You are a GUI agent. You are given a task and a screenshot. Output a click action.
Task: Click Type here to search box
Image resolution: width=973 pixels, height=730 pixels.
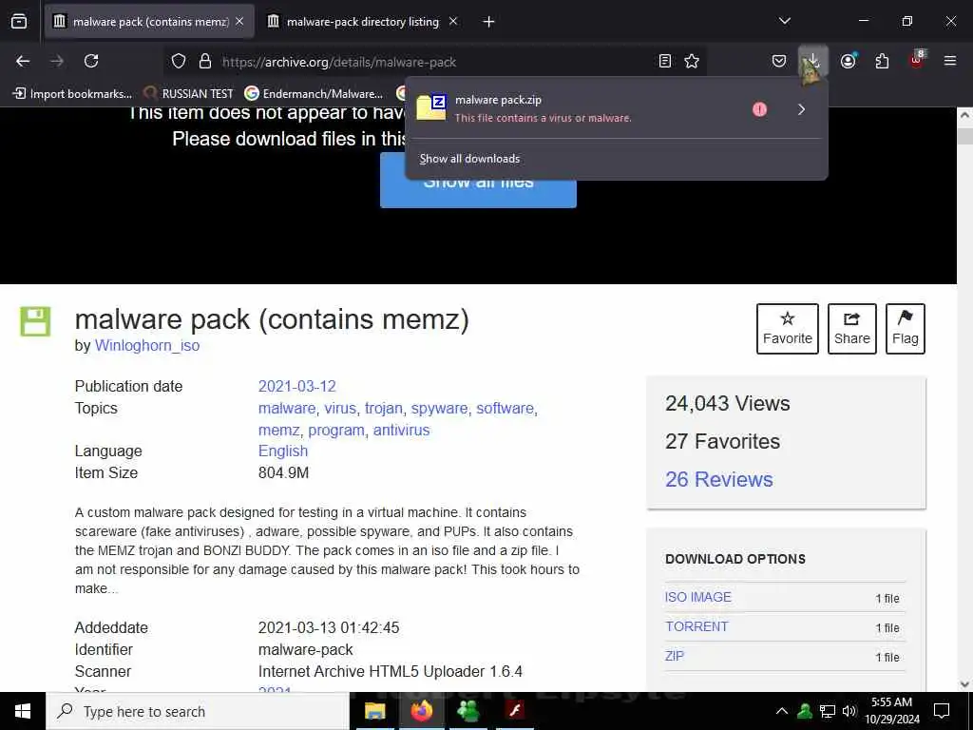198,711
